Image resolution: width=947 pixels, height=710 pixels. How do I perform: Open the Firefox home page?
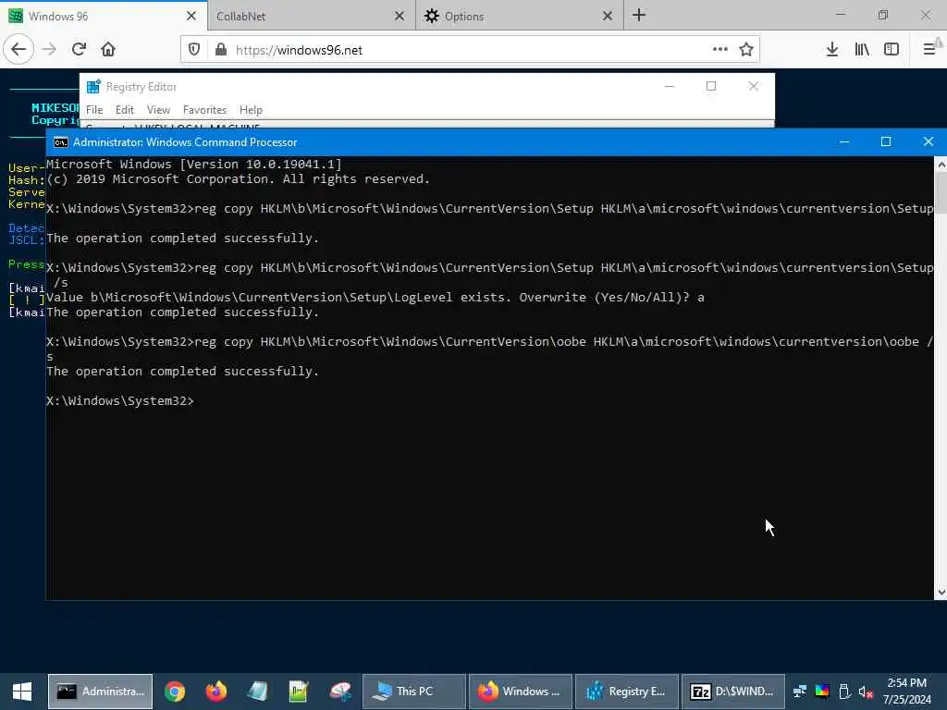coord(108,50)
